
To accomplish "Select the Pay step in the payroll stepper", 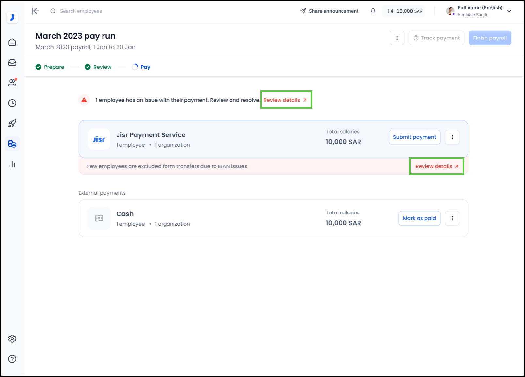I will point(141,67).
